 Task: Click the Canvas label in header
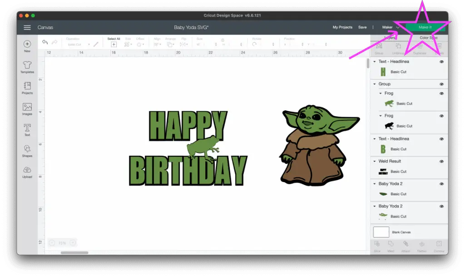tap(45, 27)
